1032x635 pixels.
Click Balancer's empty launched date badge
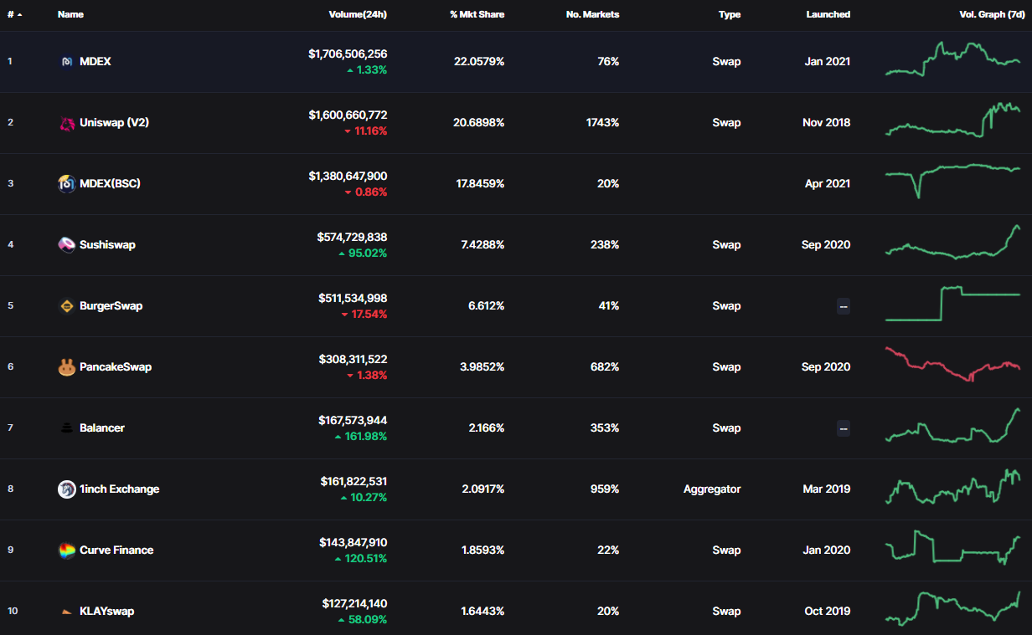coord(844,428)
